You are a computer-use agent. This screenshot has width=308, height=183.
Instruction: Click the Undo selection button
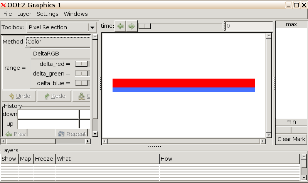(19, 96)
